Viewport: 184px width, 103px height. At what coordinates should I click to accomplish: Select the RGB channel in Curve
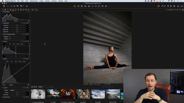pos(7,61)
